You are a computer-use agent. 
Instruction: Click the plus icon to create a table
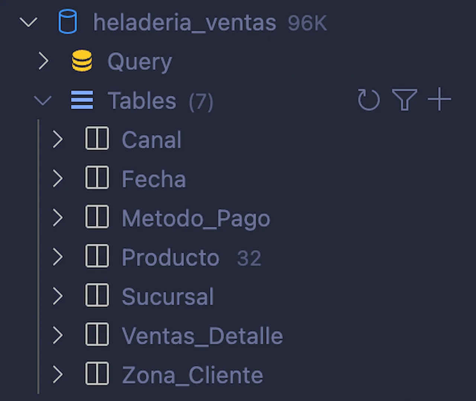coord(439,99)
